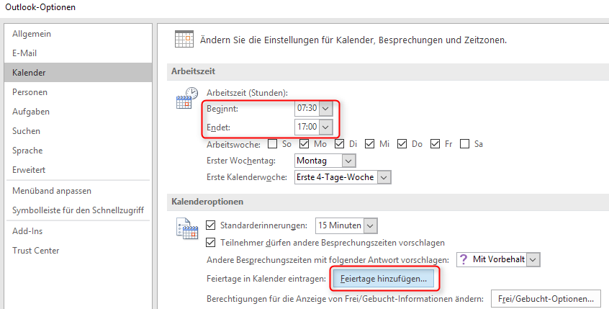The height and width of the screenshot is (309, 609).
Task: Uncheck the Mi workday checkbox
Action: tap(370, 144)
